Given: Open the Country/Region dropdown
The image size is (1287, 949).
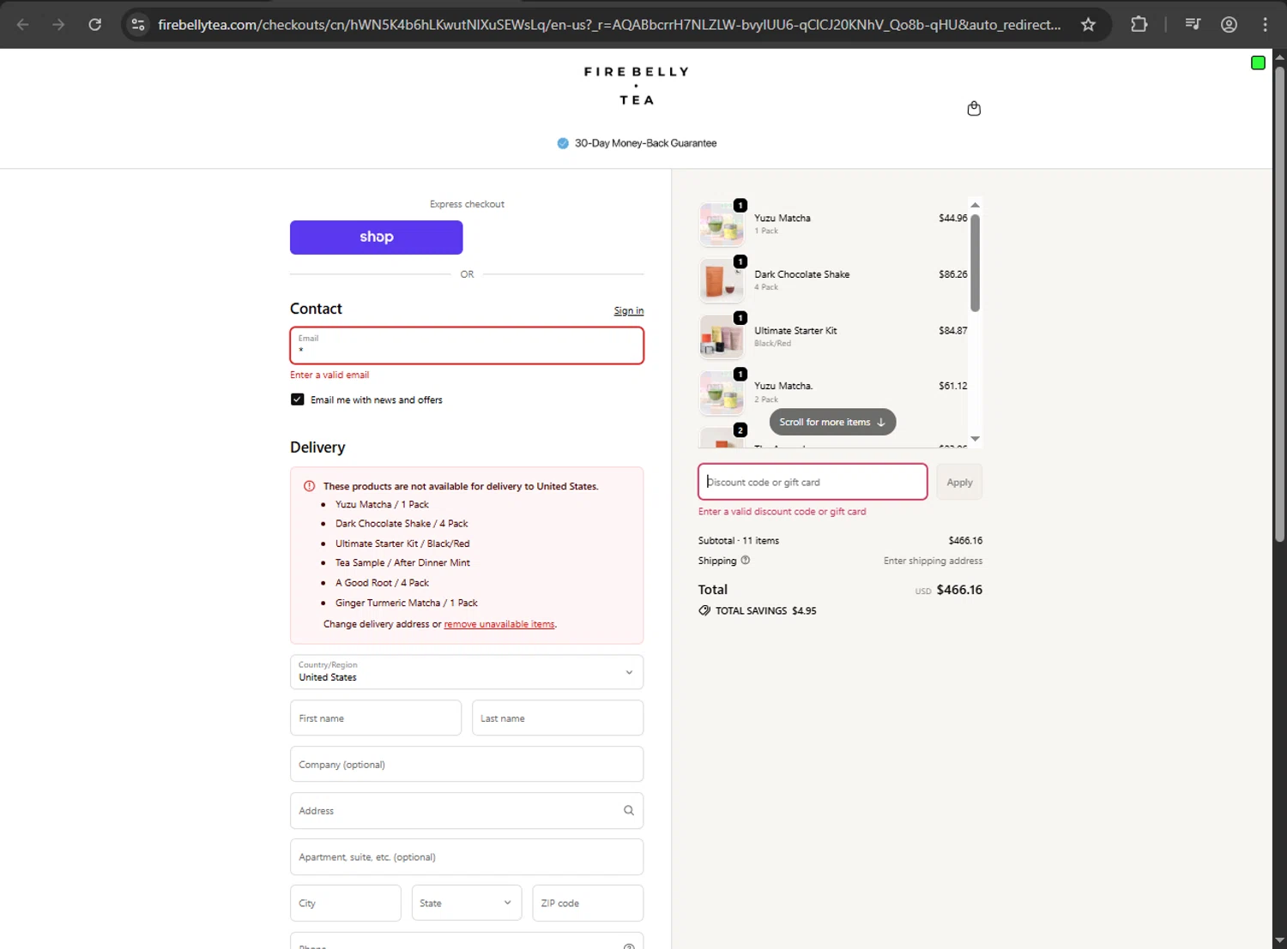Looking at the screenshot, I should (x=467, y=672).
